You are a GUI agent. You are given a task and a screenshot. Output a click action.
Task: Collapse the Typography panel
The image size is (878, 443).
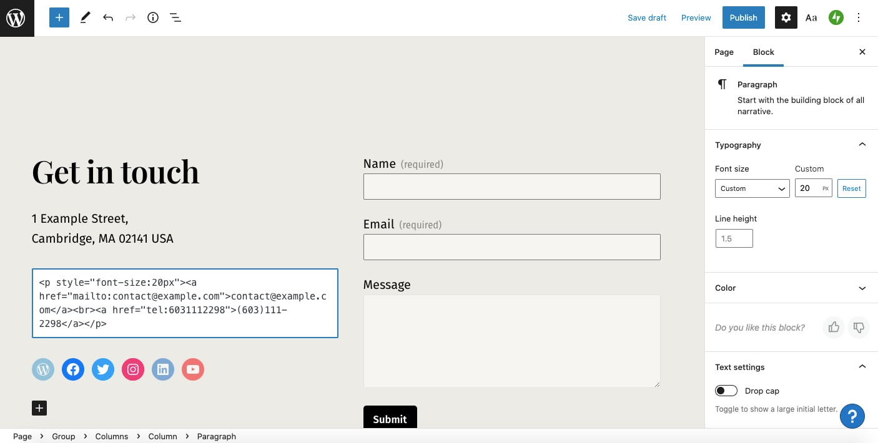(862, 145)
